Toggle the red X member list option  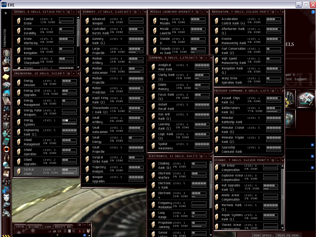[x=80, y=231]
